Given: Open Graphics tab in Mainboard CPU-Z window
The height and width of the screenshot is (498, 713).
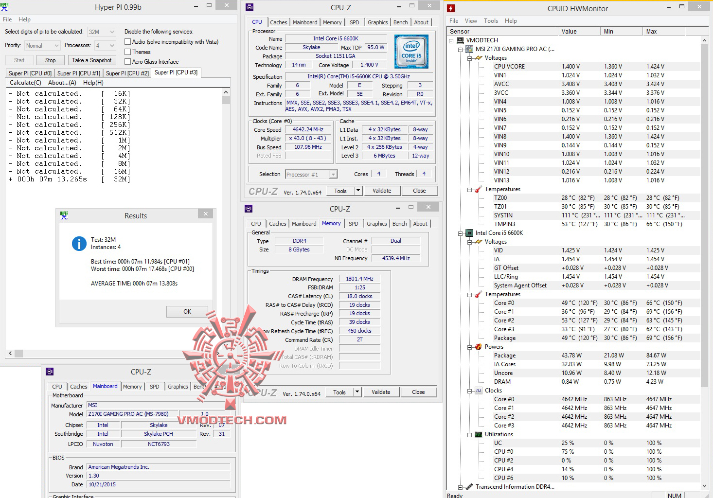Looking at the screenshot, I should point(178,387).
